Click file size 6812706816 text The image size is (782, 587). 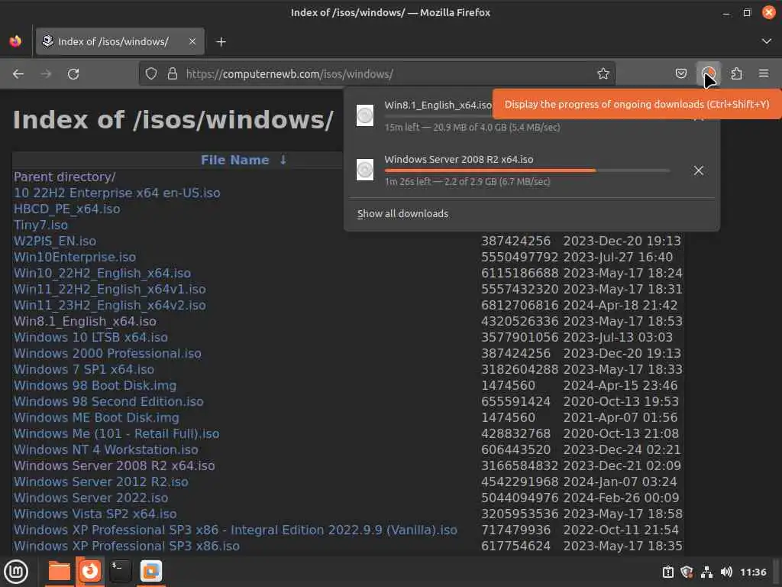click(x=519, y=305)
